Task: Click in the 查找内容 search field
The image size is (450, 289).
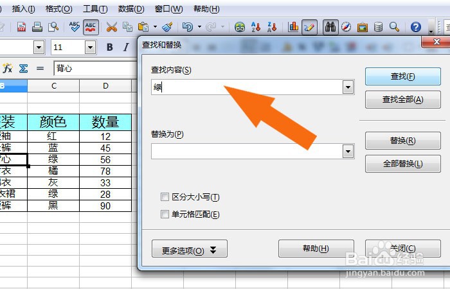Action: [247, 87]
